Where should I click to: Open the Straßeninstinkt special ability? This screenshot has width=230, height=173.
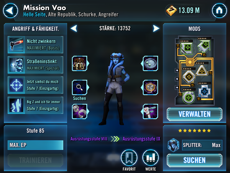click(35, 65)
